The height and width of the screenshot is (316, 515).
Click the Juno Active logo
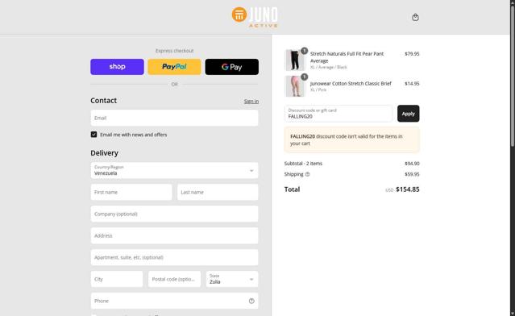255,17
